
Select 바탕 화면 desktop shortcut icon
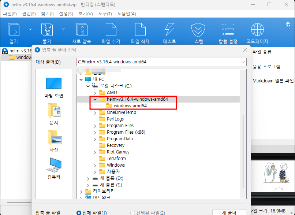point(53,83)
